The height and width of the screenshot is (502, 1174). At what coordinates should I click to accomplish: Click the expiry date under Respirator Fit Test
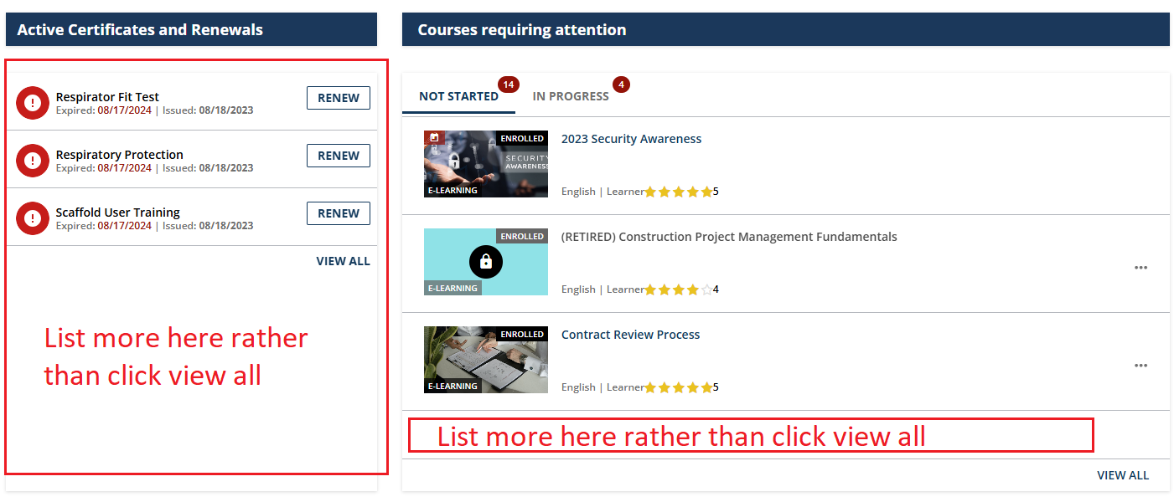click(124, 110)
